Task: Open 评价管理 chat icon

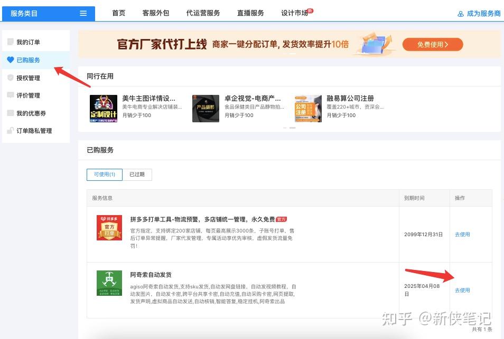Action: tap(10, 95)
